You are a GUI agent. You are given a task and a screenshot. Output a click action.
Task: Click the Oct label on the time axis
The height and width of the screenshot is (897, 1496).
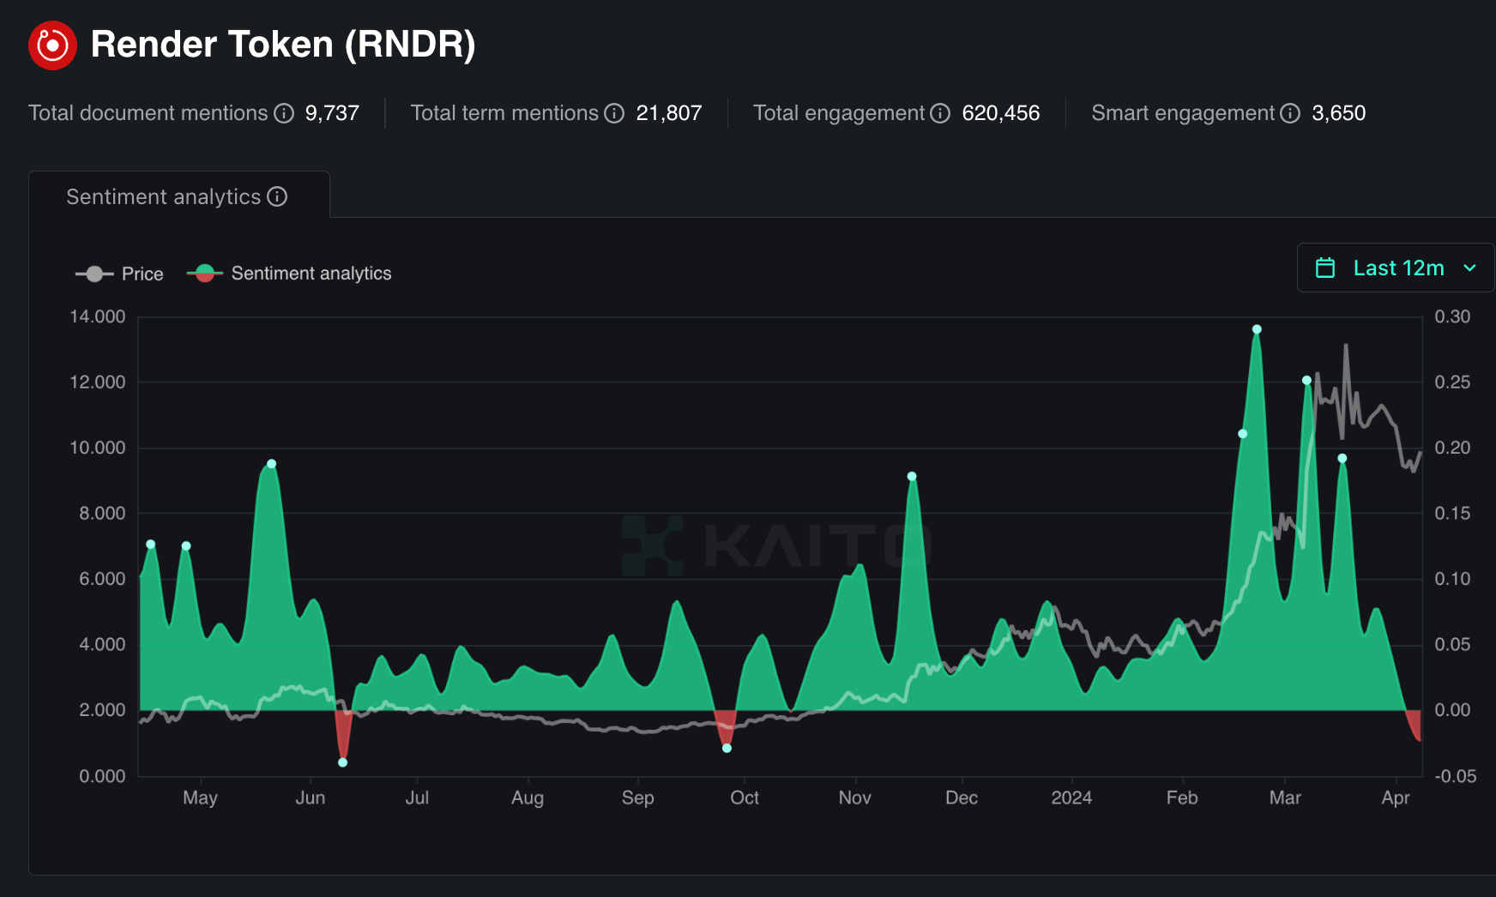click(745, 798)
